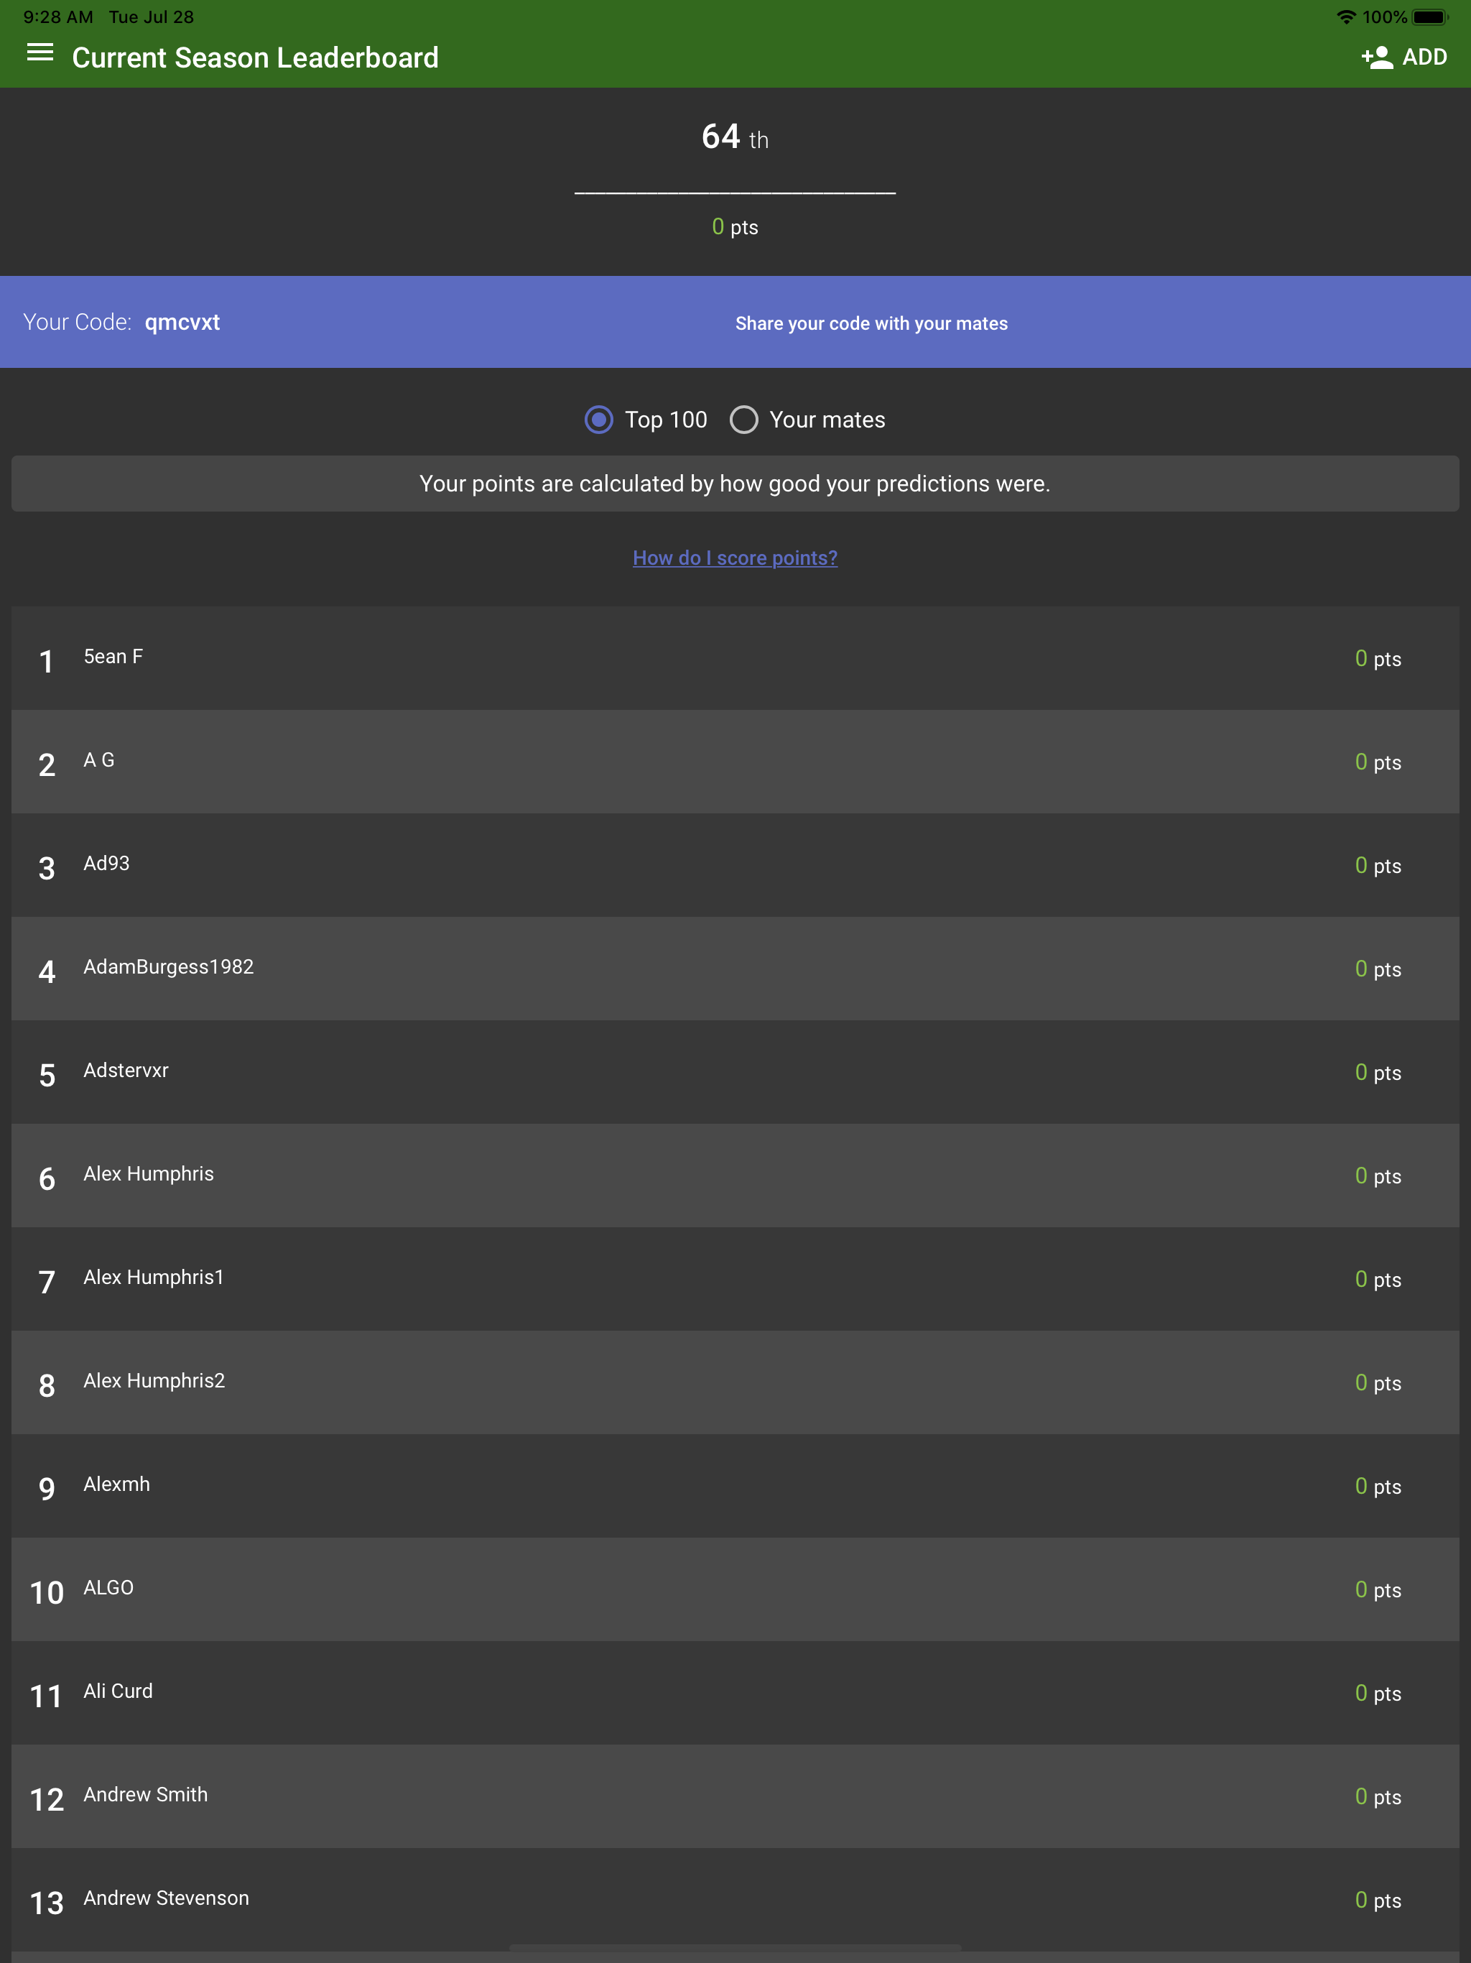The height and width of the screenshot is (1963, 1471).
Task: Open the hamburger navigation menu
Action: tap(40, 54)
